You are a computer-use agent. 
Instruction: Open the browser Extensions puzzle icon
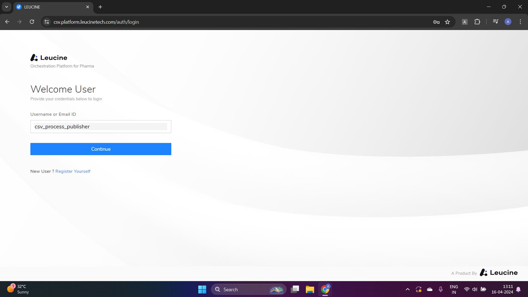pos(477,22)
